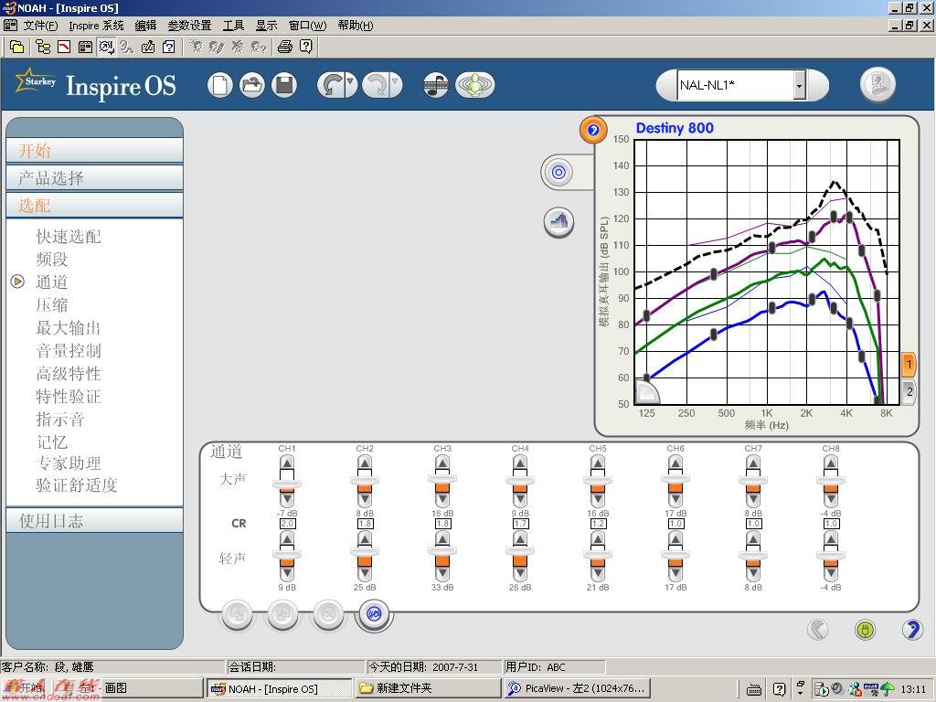Open the NAL-NL1* fitting formula dropdown
This screenshot has height=702, width=936.
point(799,85)
